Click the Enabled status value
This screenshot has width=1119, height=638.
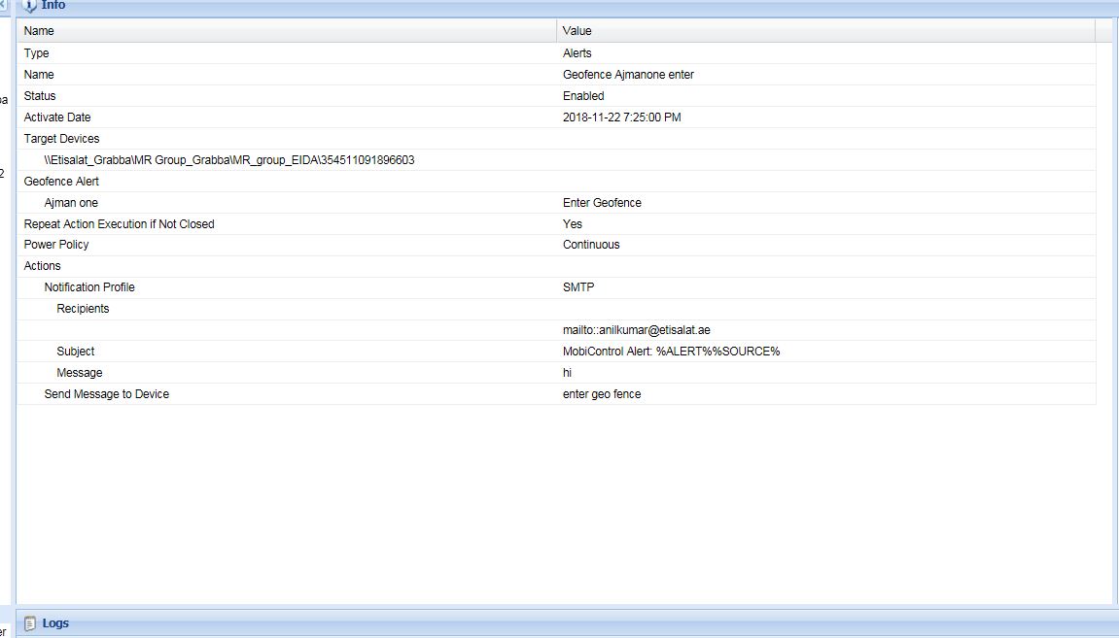point(583,96)
